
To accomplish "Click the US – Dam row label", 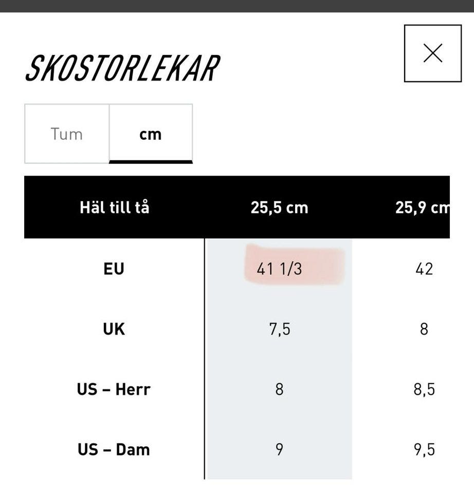I will click(x=114, y=450).
